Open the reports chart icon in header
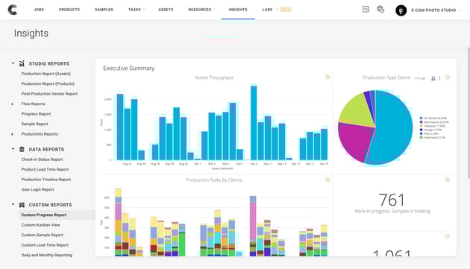Viewport: 470px width, 269px height. tap(366, 9)
